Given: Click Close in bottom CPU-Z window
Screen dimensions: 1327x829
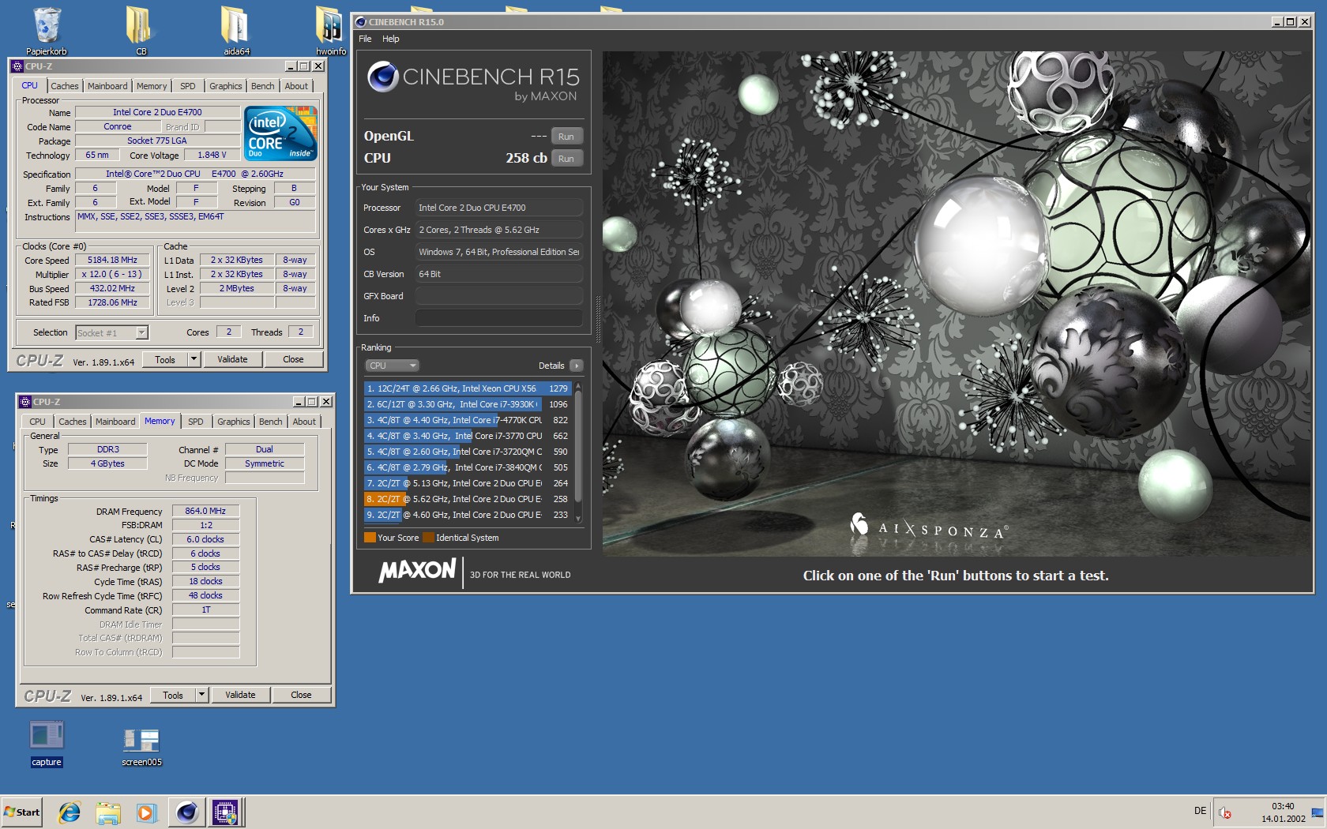Looking at the screenshot, I should pos(301,695).
